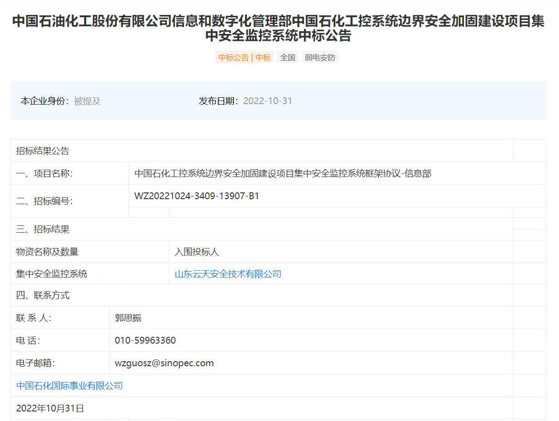Select the project name ending 框架协议-信息部
Screen dimensions: 559x421
283,173
